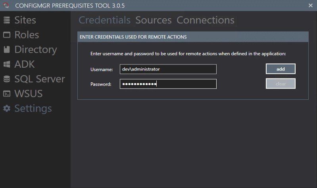Screen dimensions: 317x188
Task: Click the ADK Windows logo icon
Action: tap(7, 64)
